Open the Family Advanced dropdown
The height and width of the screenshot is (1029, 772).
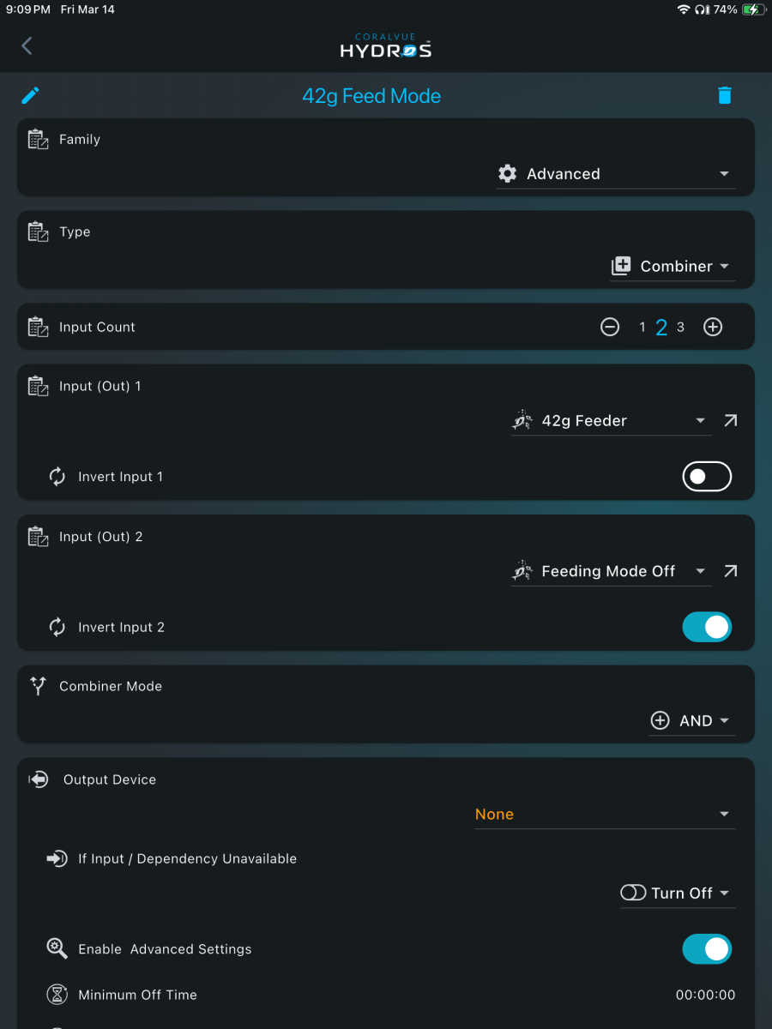(x=616, y=174)
